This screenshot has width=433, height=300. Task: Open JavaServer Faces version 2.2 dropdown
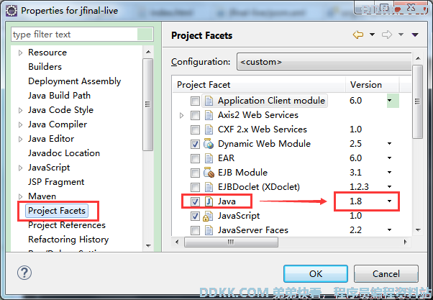(x=389, y=229)
